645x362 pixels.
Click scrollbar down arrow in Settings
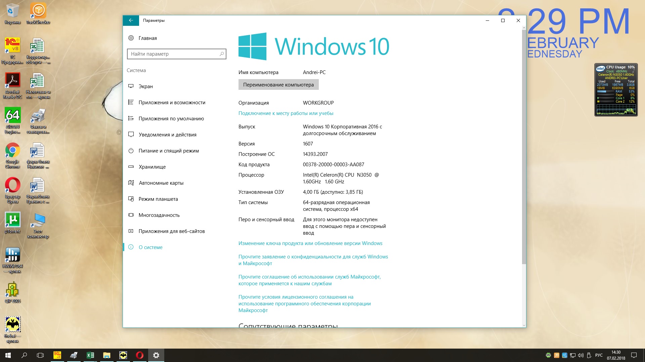(524, 325)
